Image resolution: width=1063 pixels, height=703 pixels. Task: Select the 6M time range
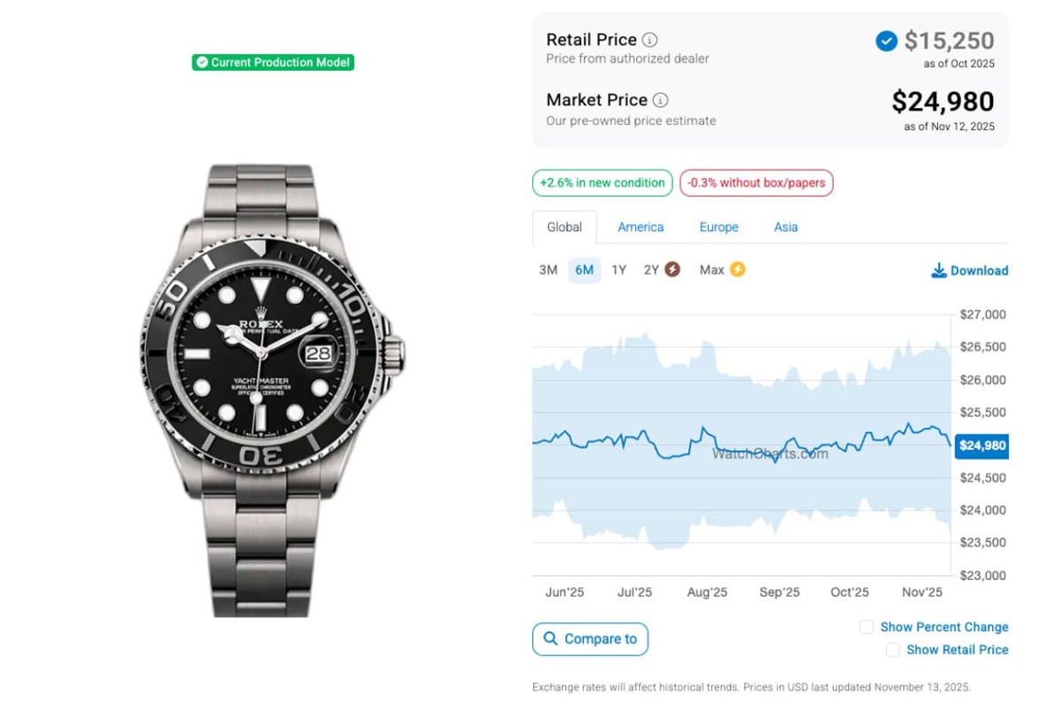pos(584,270)
